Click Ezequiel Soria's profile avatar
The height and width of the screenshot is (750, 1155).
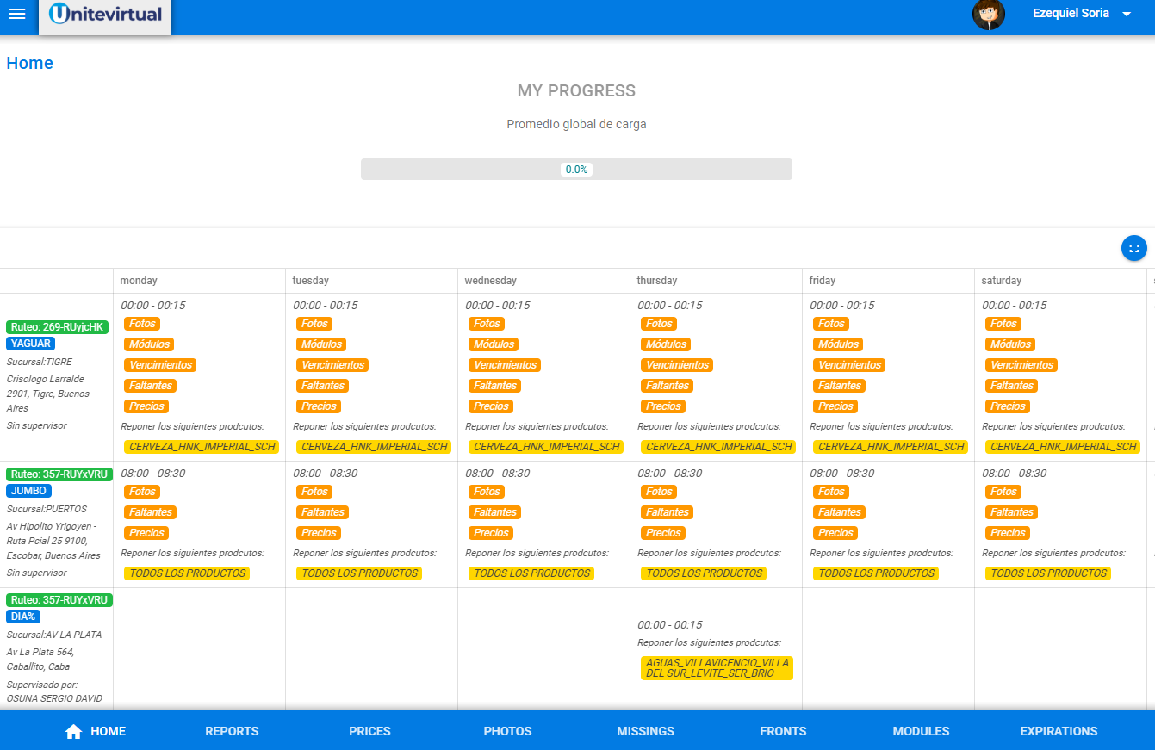tap(988, 15)
